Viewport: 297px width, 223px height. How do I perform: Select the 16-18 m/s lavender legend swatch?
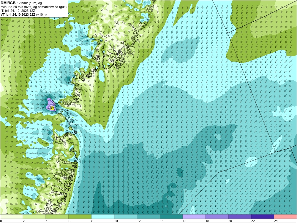[x=194, y=216]
